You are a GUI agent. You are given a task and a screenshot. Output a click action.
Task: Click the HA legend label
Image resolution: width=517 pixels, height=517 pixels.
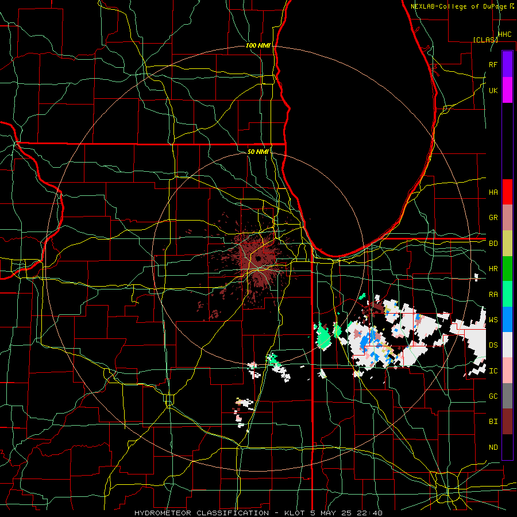point(493,192)
